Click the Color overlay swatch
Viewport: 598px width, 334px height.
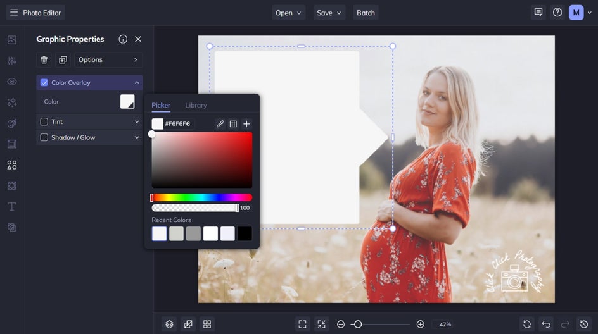[127, 102]
